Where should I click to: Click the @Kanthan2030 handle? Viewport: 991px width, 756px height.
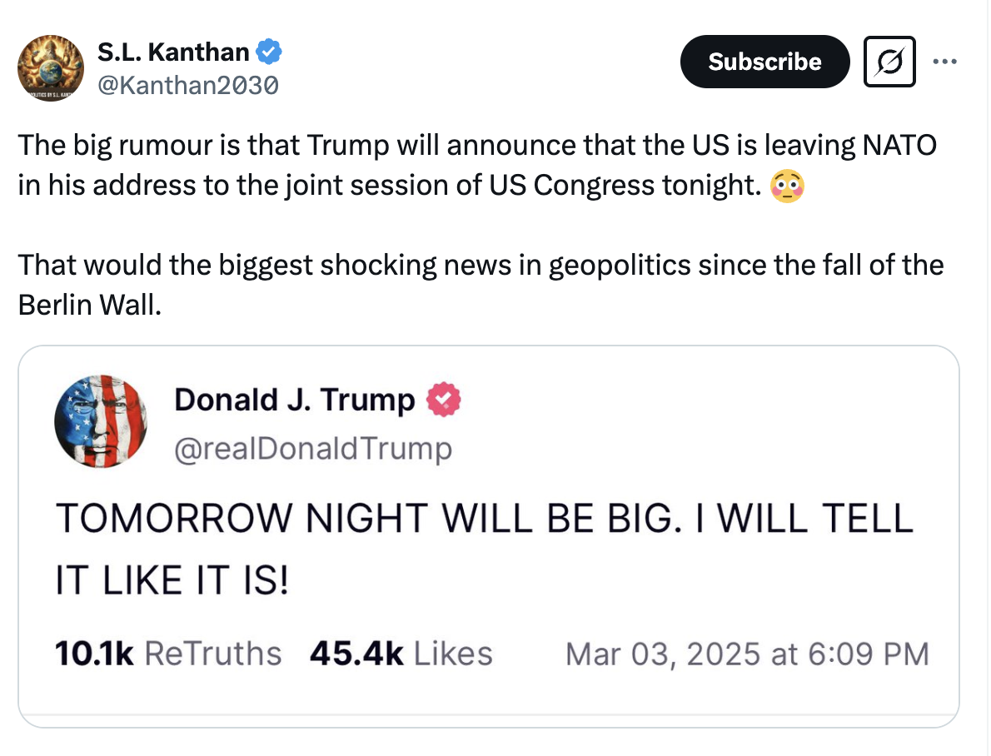[x=188, y=84]
